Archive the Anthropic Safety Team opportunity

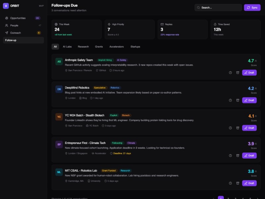[x=238, y=73]
